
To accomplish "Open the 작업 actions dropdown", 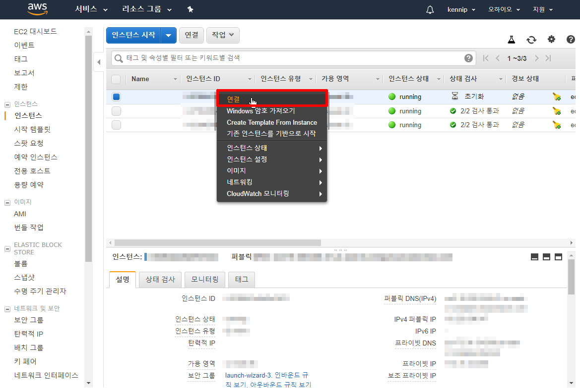I will coord(223,35).
